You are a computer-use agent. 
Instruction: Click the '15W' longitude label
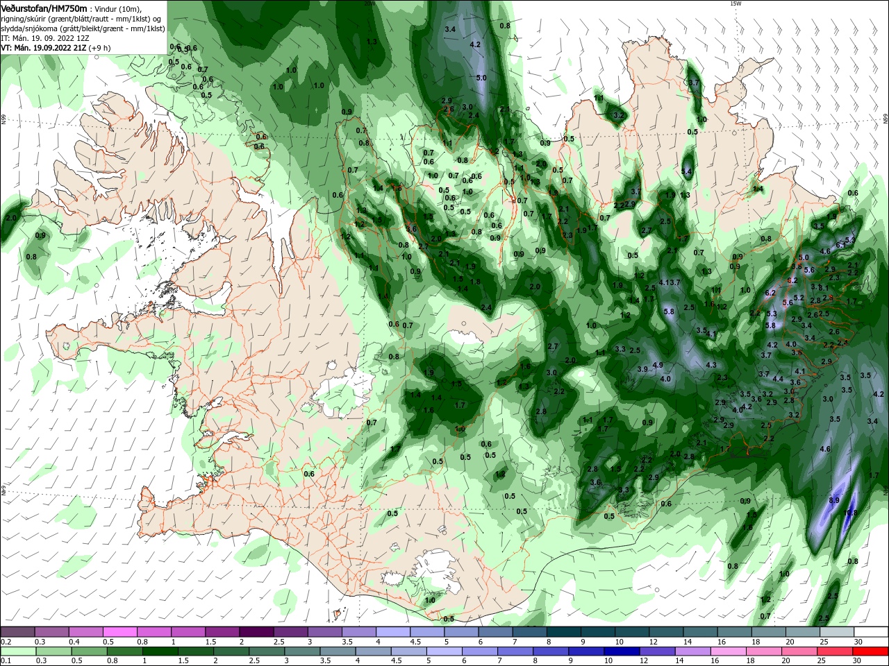[736, 3]
